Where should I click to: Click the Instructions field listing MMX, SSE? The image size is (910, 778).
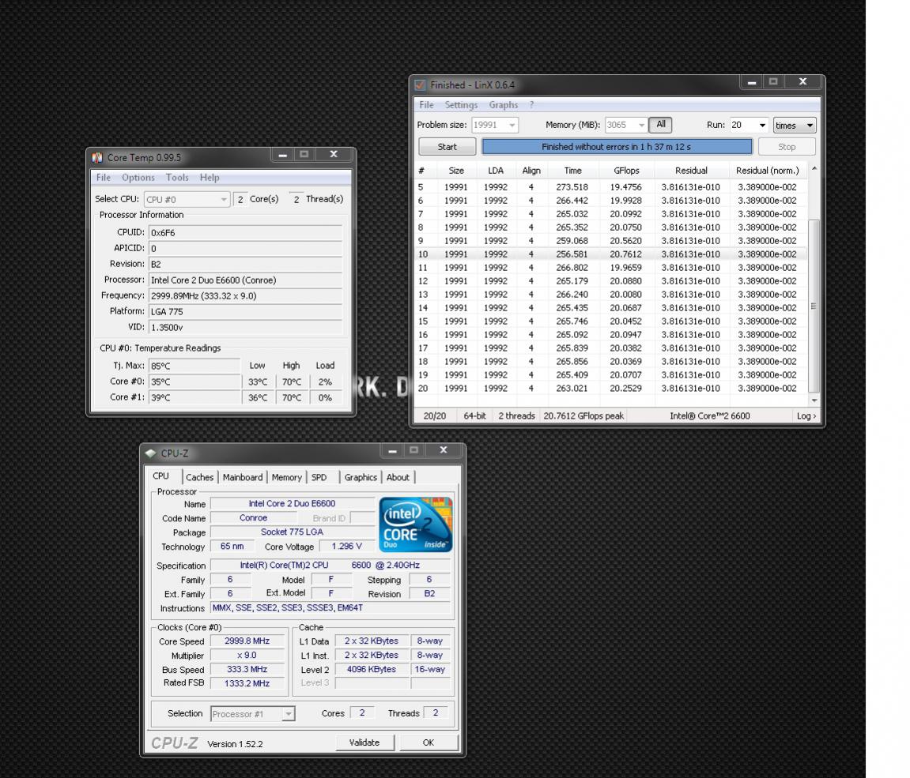pyautogui.click(x=330, y=608)
